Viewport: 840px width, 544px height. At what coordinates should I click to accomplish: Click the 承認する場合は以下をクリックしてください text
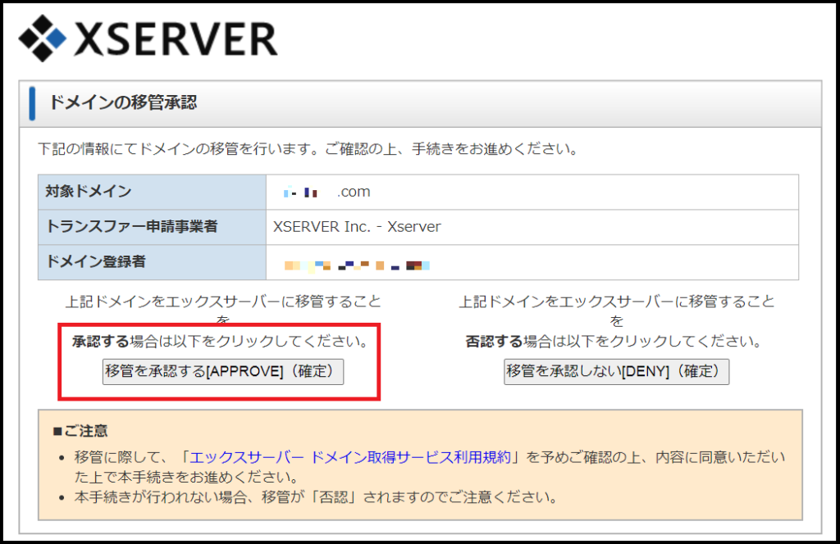(x=220, y=342)
